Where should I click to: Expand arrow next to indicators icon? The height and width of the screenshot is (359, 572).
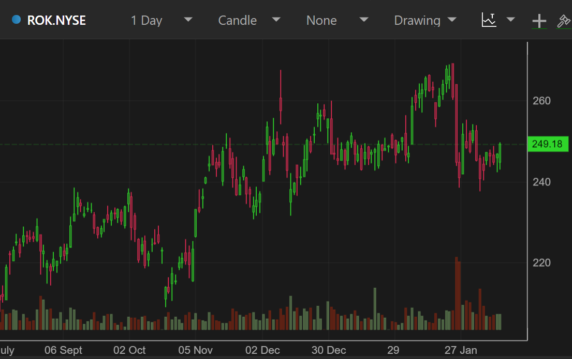tap(511, 20)
